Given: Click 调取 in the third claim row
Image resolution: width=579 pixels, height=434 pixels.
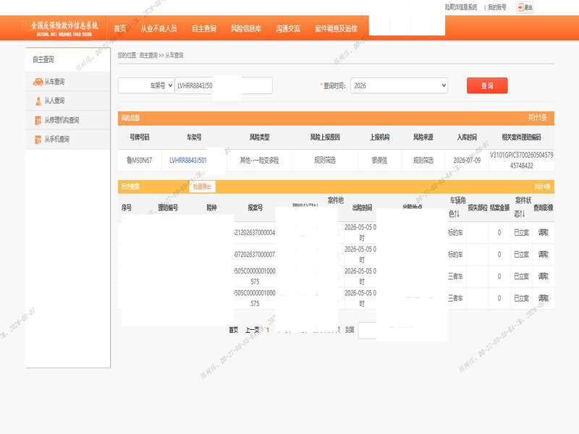Looking at the screenshot, I should [544, 276].
